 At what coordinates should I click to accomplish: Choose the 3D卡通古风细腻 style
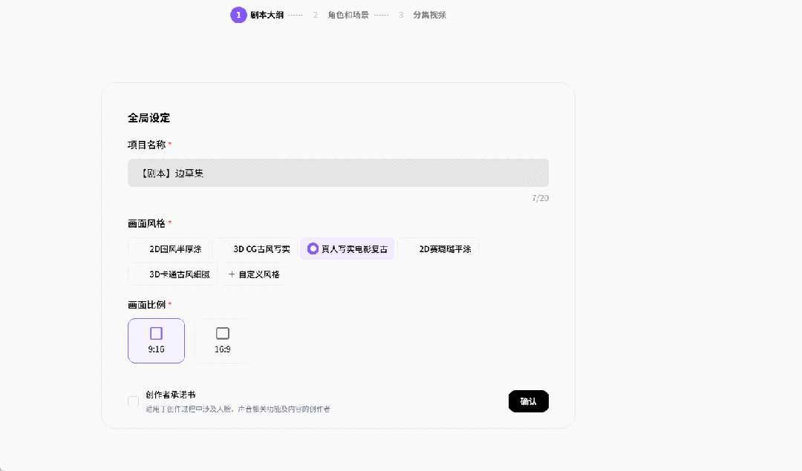coord(172,274)
